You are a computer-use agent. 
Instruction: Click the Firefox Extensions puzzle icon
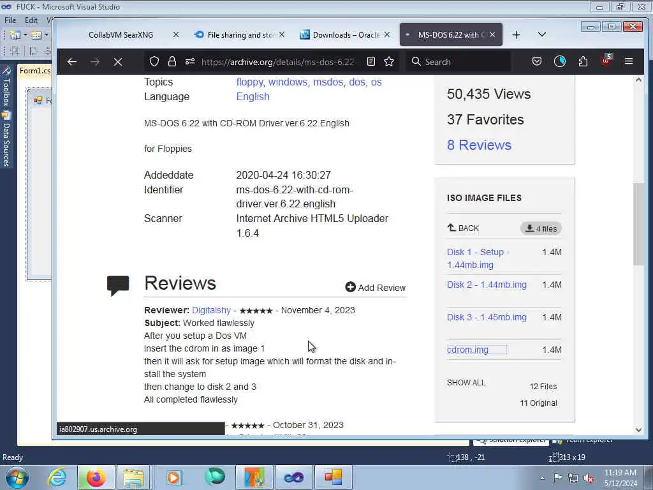pyautogui.click(x=583, y=62)
